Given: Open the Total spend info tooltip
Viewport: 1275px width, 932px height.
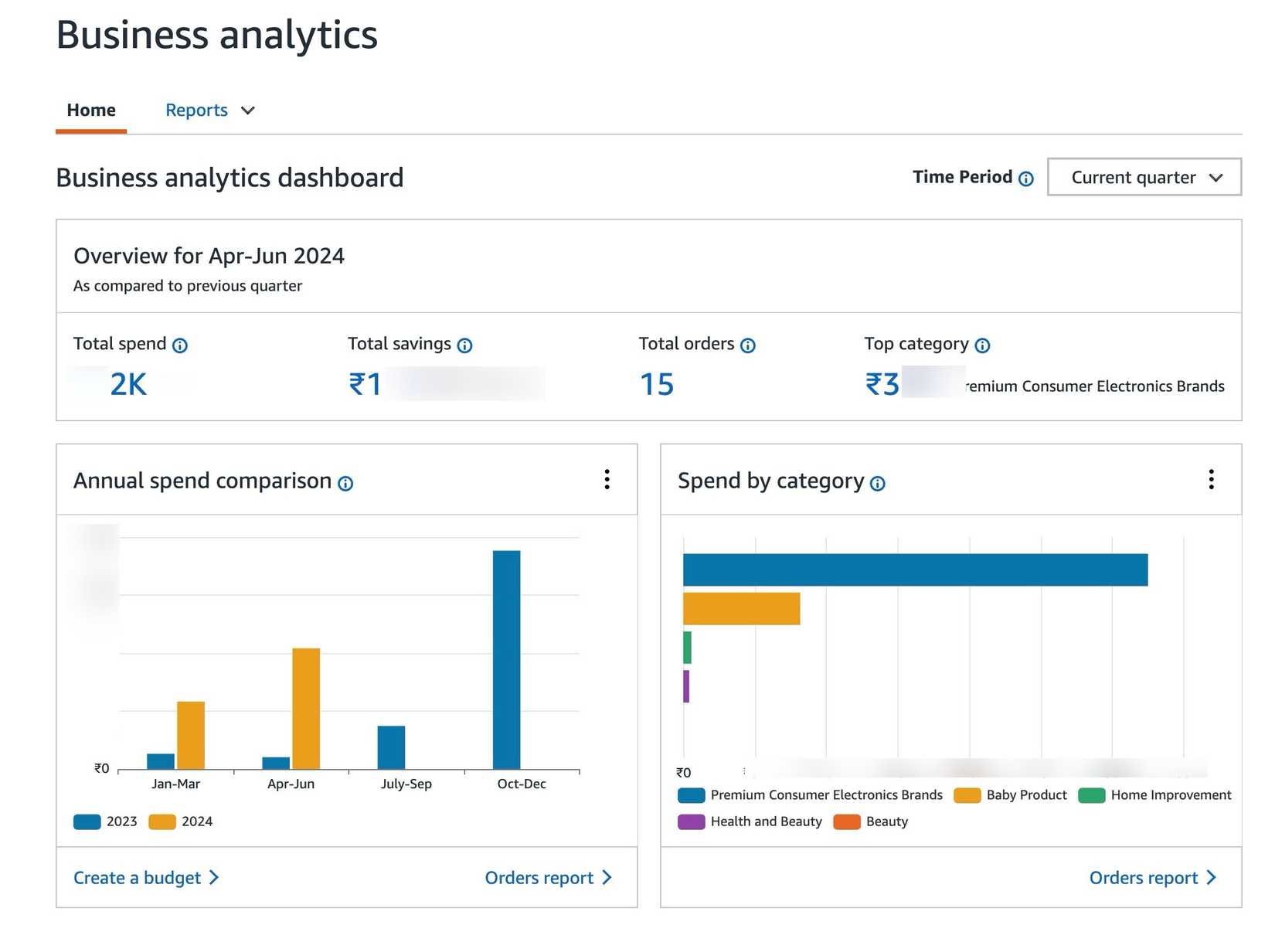Looking at the screenshot, I should point(180,345).
